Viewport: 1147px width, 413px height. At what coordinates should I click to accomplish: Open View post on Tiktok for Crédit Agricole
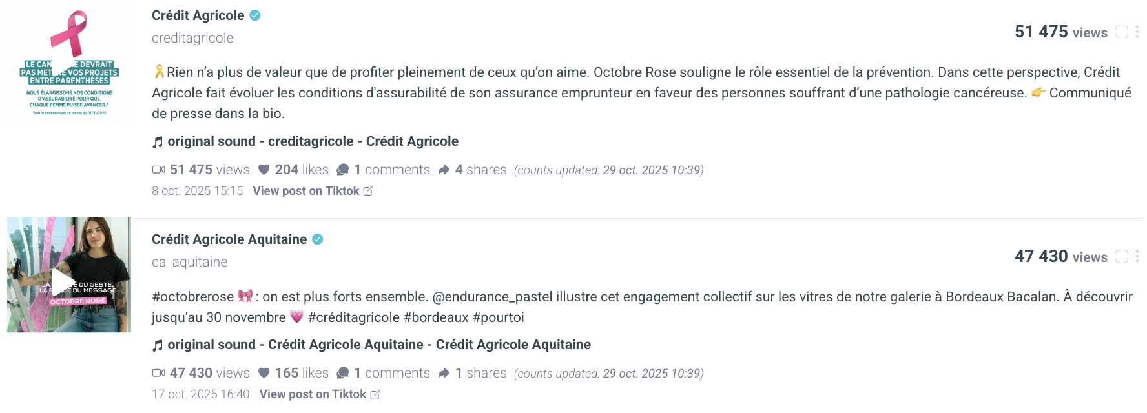tap(304, 191)
